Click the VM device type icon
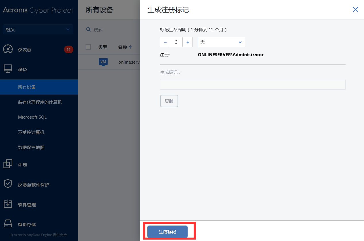Viewport: 364px width, 241px height. [x=103, y=62]
